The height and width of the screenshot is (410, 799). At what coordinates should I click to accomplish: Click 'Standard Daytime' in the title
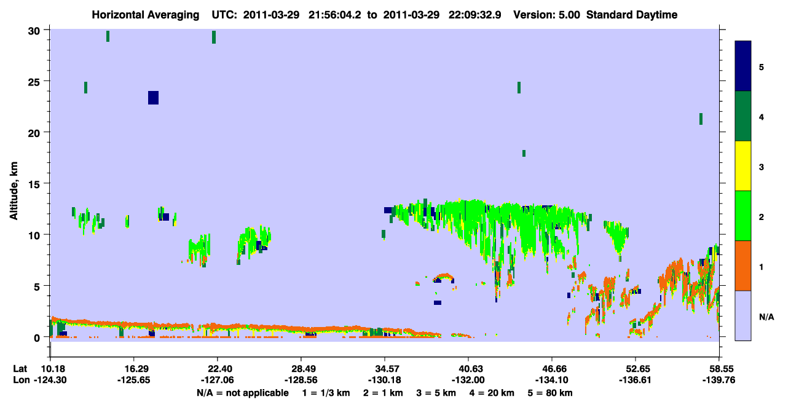point(632,15)
